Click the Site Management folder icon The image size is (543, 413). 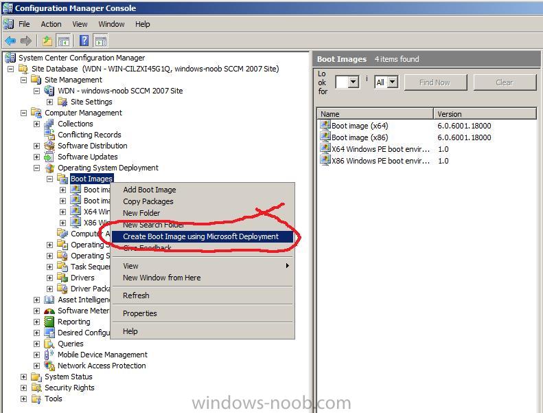coord(36,80)
